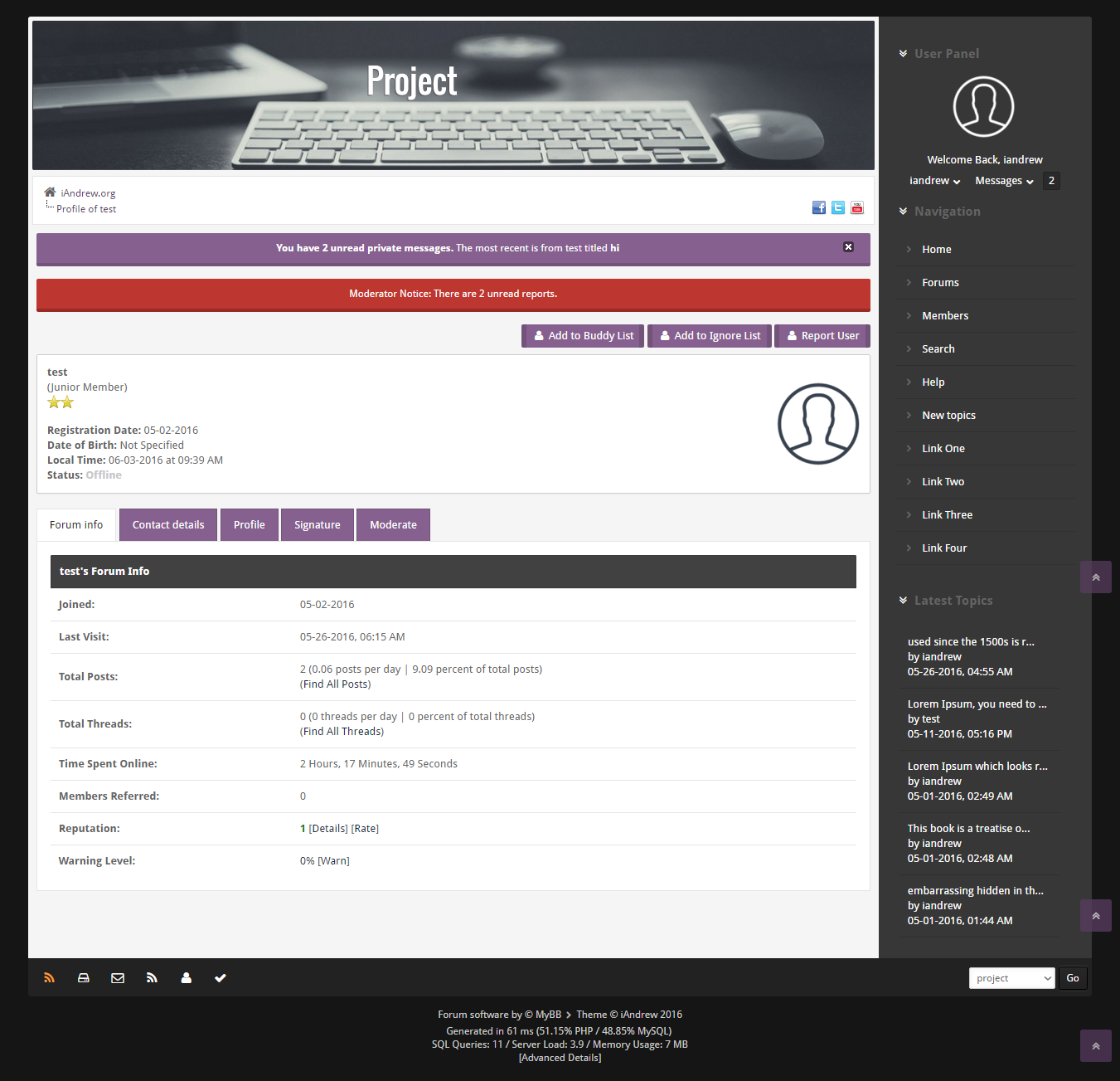Click the checkmark icon in footer bar
This screenshot has width=1120, height=1081.
pyautogui.click(x=221, y=978)
